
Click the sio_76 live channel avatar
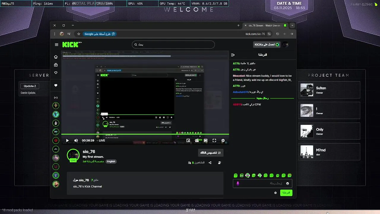point(73,155)
